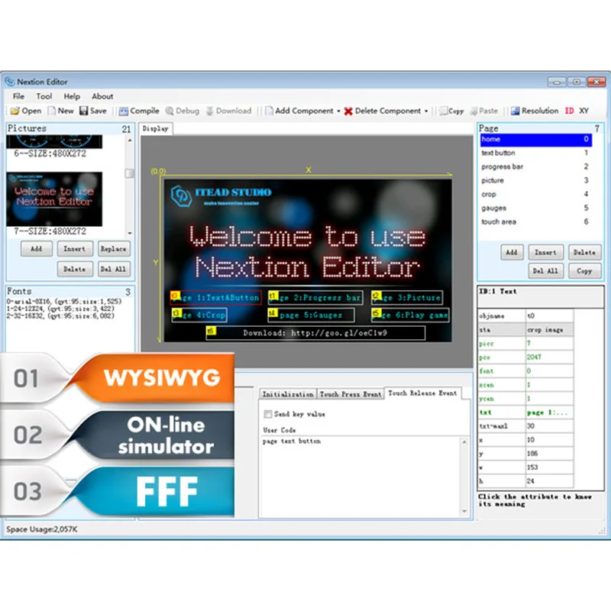The height and width of the screenshot is (611, 611).
Task: Click the New file icon
Action: (51, 111)
